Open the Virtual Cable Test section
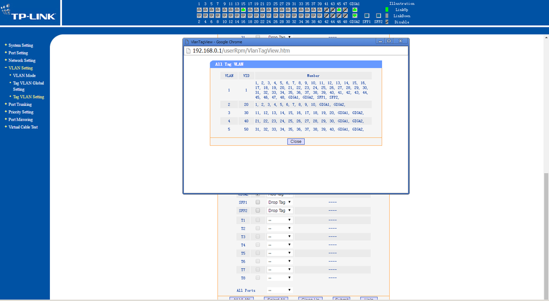The image size is (549, 301). coord(23,127)
